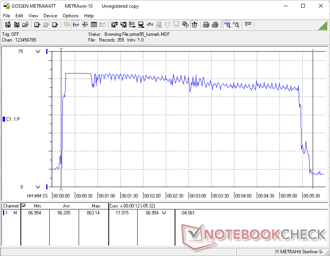Viewport: 330px width, 256px height.
Task: Click the open file folder icon
Action: pyautogui.click(x=25, y=25)
